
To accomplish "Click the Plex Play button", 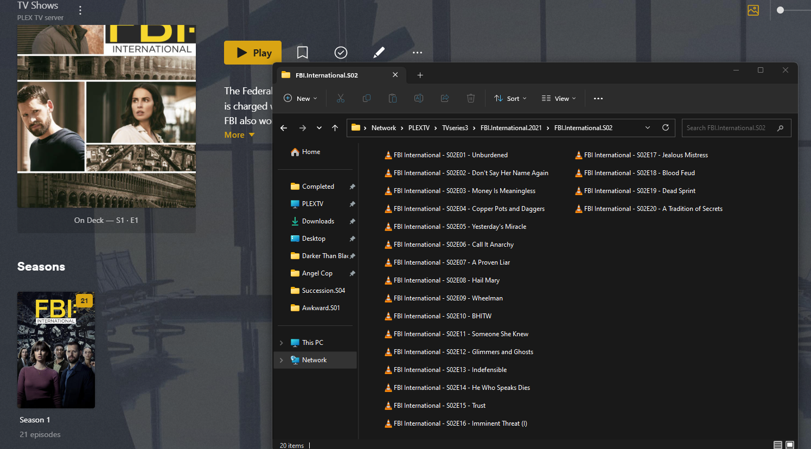I will click(x=253, y=53).
